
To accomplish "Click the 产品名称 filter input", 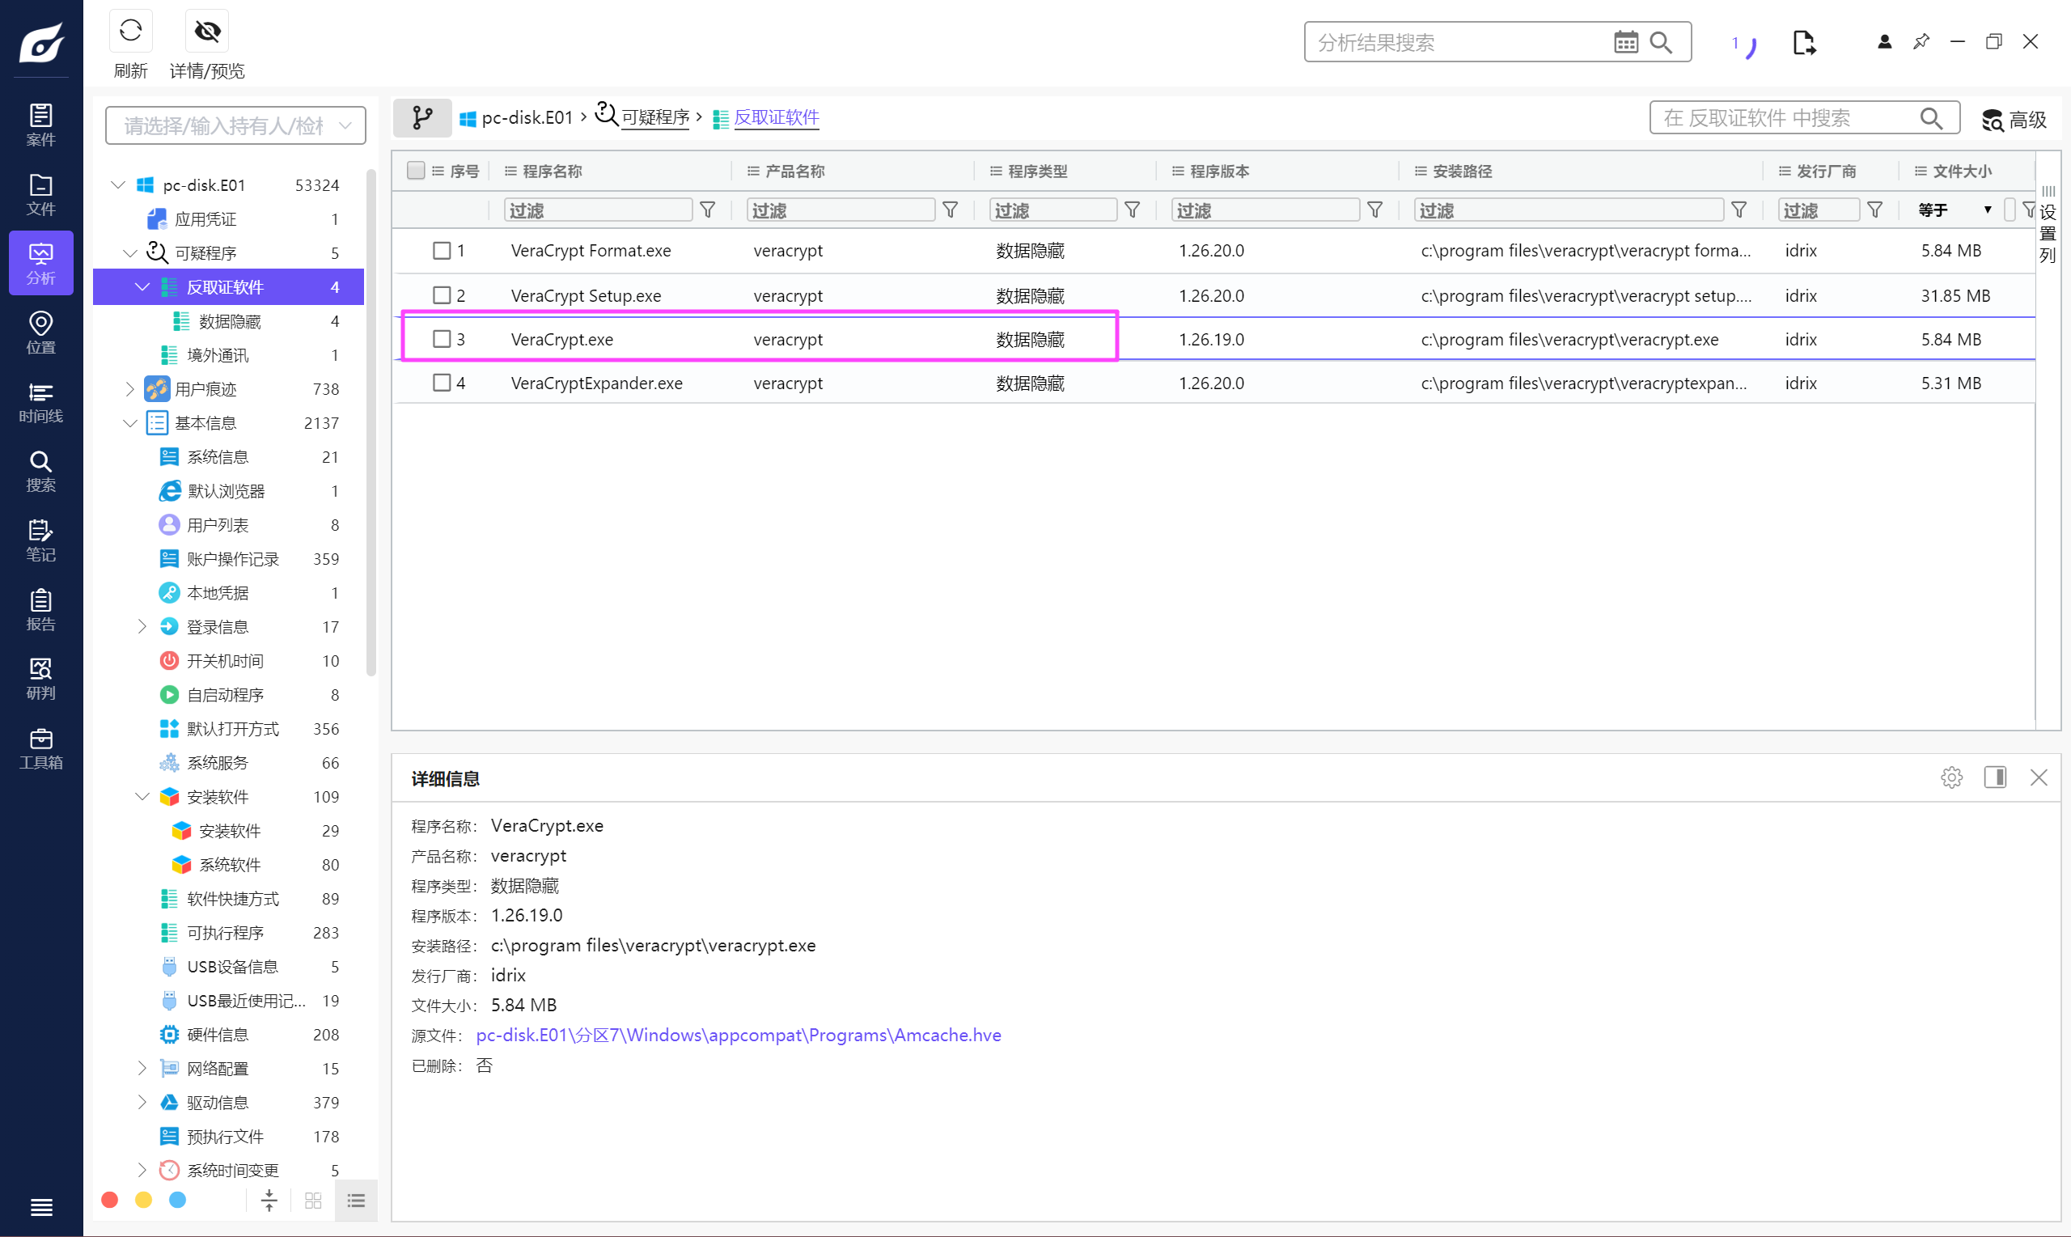I will click(x=841, y=210).
